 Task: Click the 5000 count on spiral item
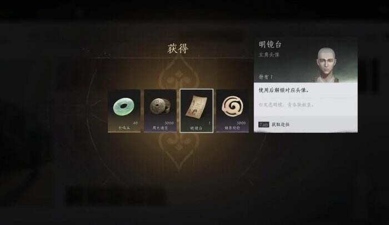(241, 123)
